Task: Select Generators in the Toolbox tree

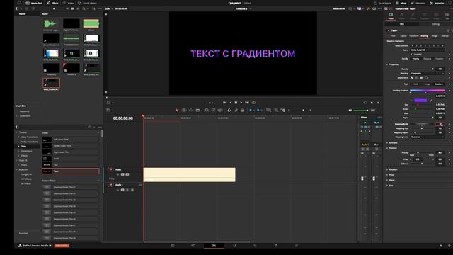Action: 27,151
